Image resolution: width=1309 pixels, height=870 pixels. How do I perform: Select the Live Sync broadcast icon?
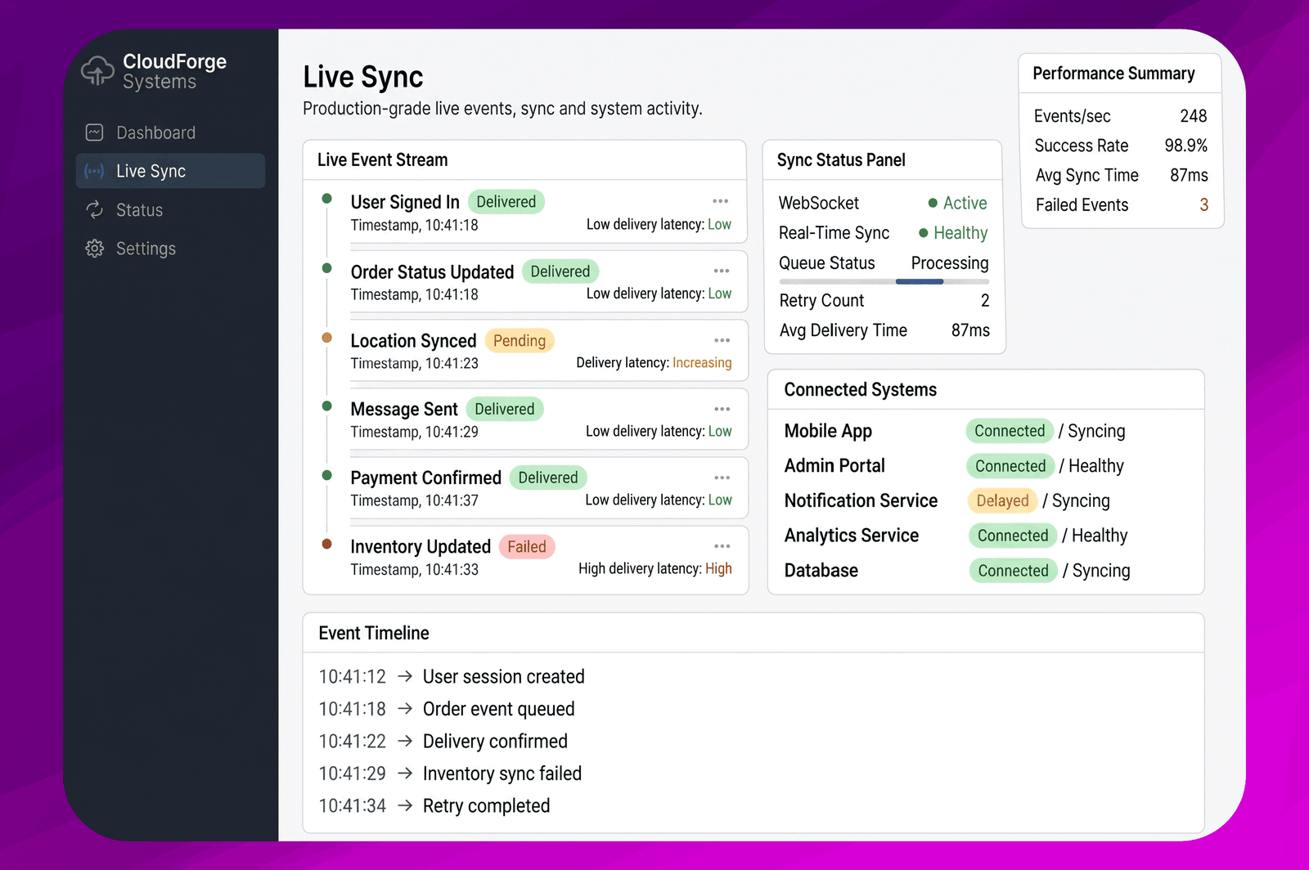coord(95,171)
